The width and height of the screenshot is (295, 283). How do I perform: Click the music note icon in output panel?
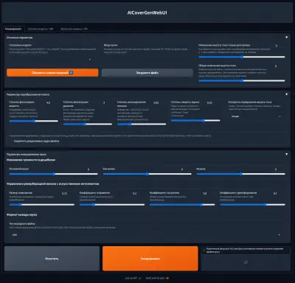246,262
